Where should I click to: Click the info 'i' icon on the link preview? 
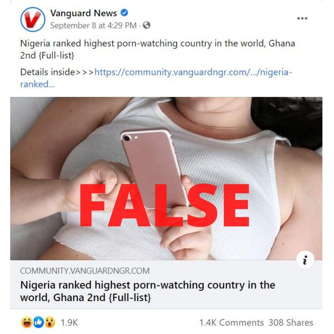[x=305, y=260]
